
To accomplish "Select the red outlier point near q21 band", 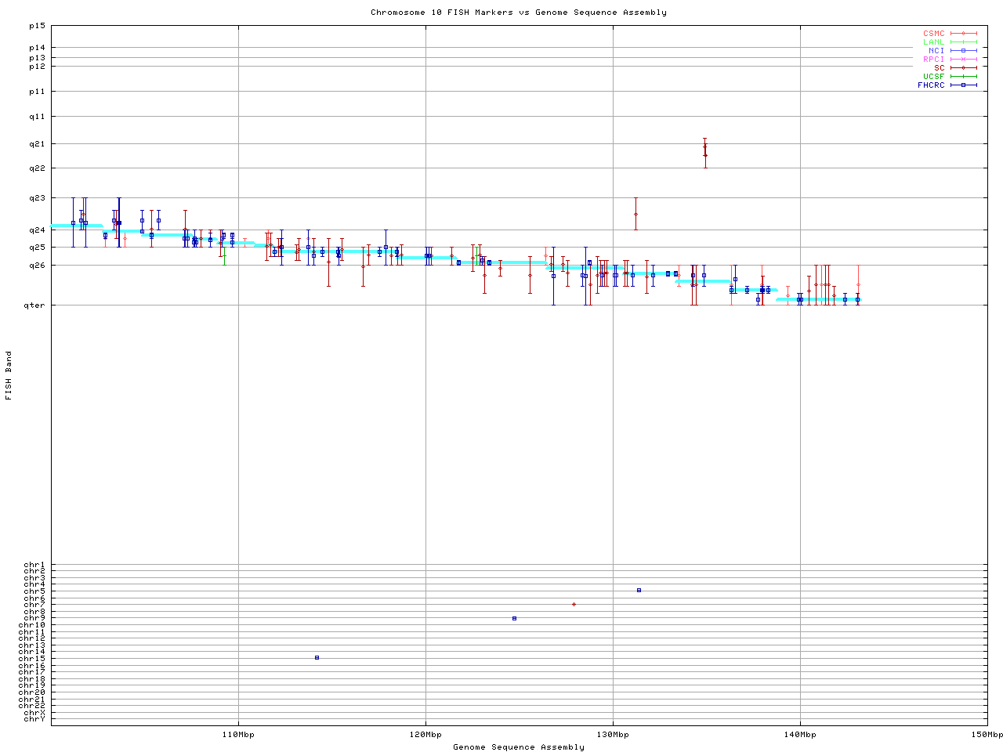I will click(704, 146).
